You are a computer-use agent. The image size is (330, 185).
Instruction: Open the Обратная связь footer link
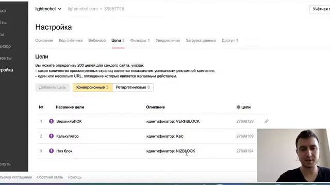click(x=49, y=177)
